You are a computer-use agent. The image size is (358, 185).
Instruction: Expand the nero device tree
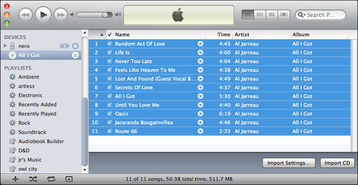click(x=6, y=46)
